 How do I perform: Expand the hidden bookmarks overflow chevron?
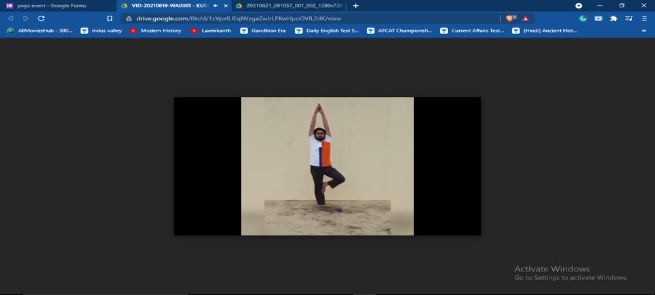click(x=644, y=31)
